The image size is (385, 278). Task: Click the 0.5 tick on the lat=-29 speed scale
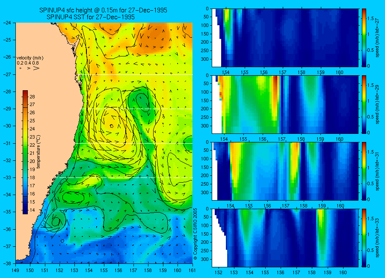[371, 117]
